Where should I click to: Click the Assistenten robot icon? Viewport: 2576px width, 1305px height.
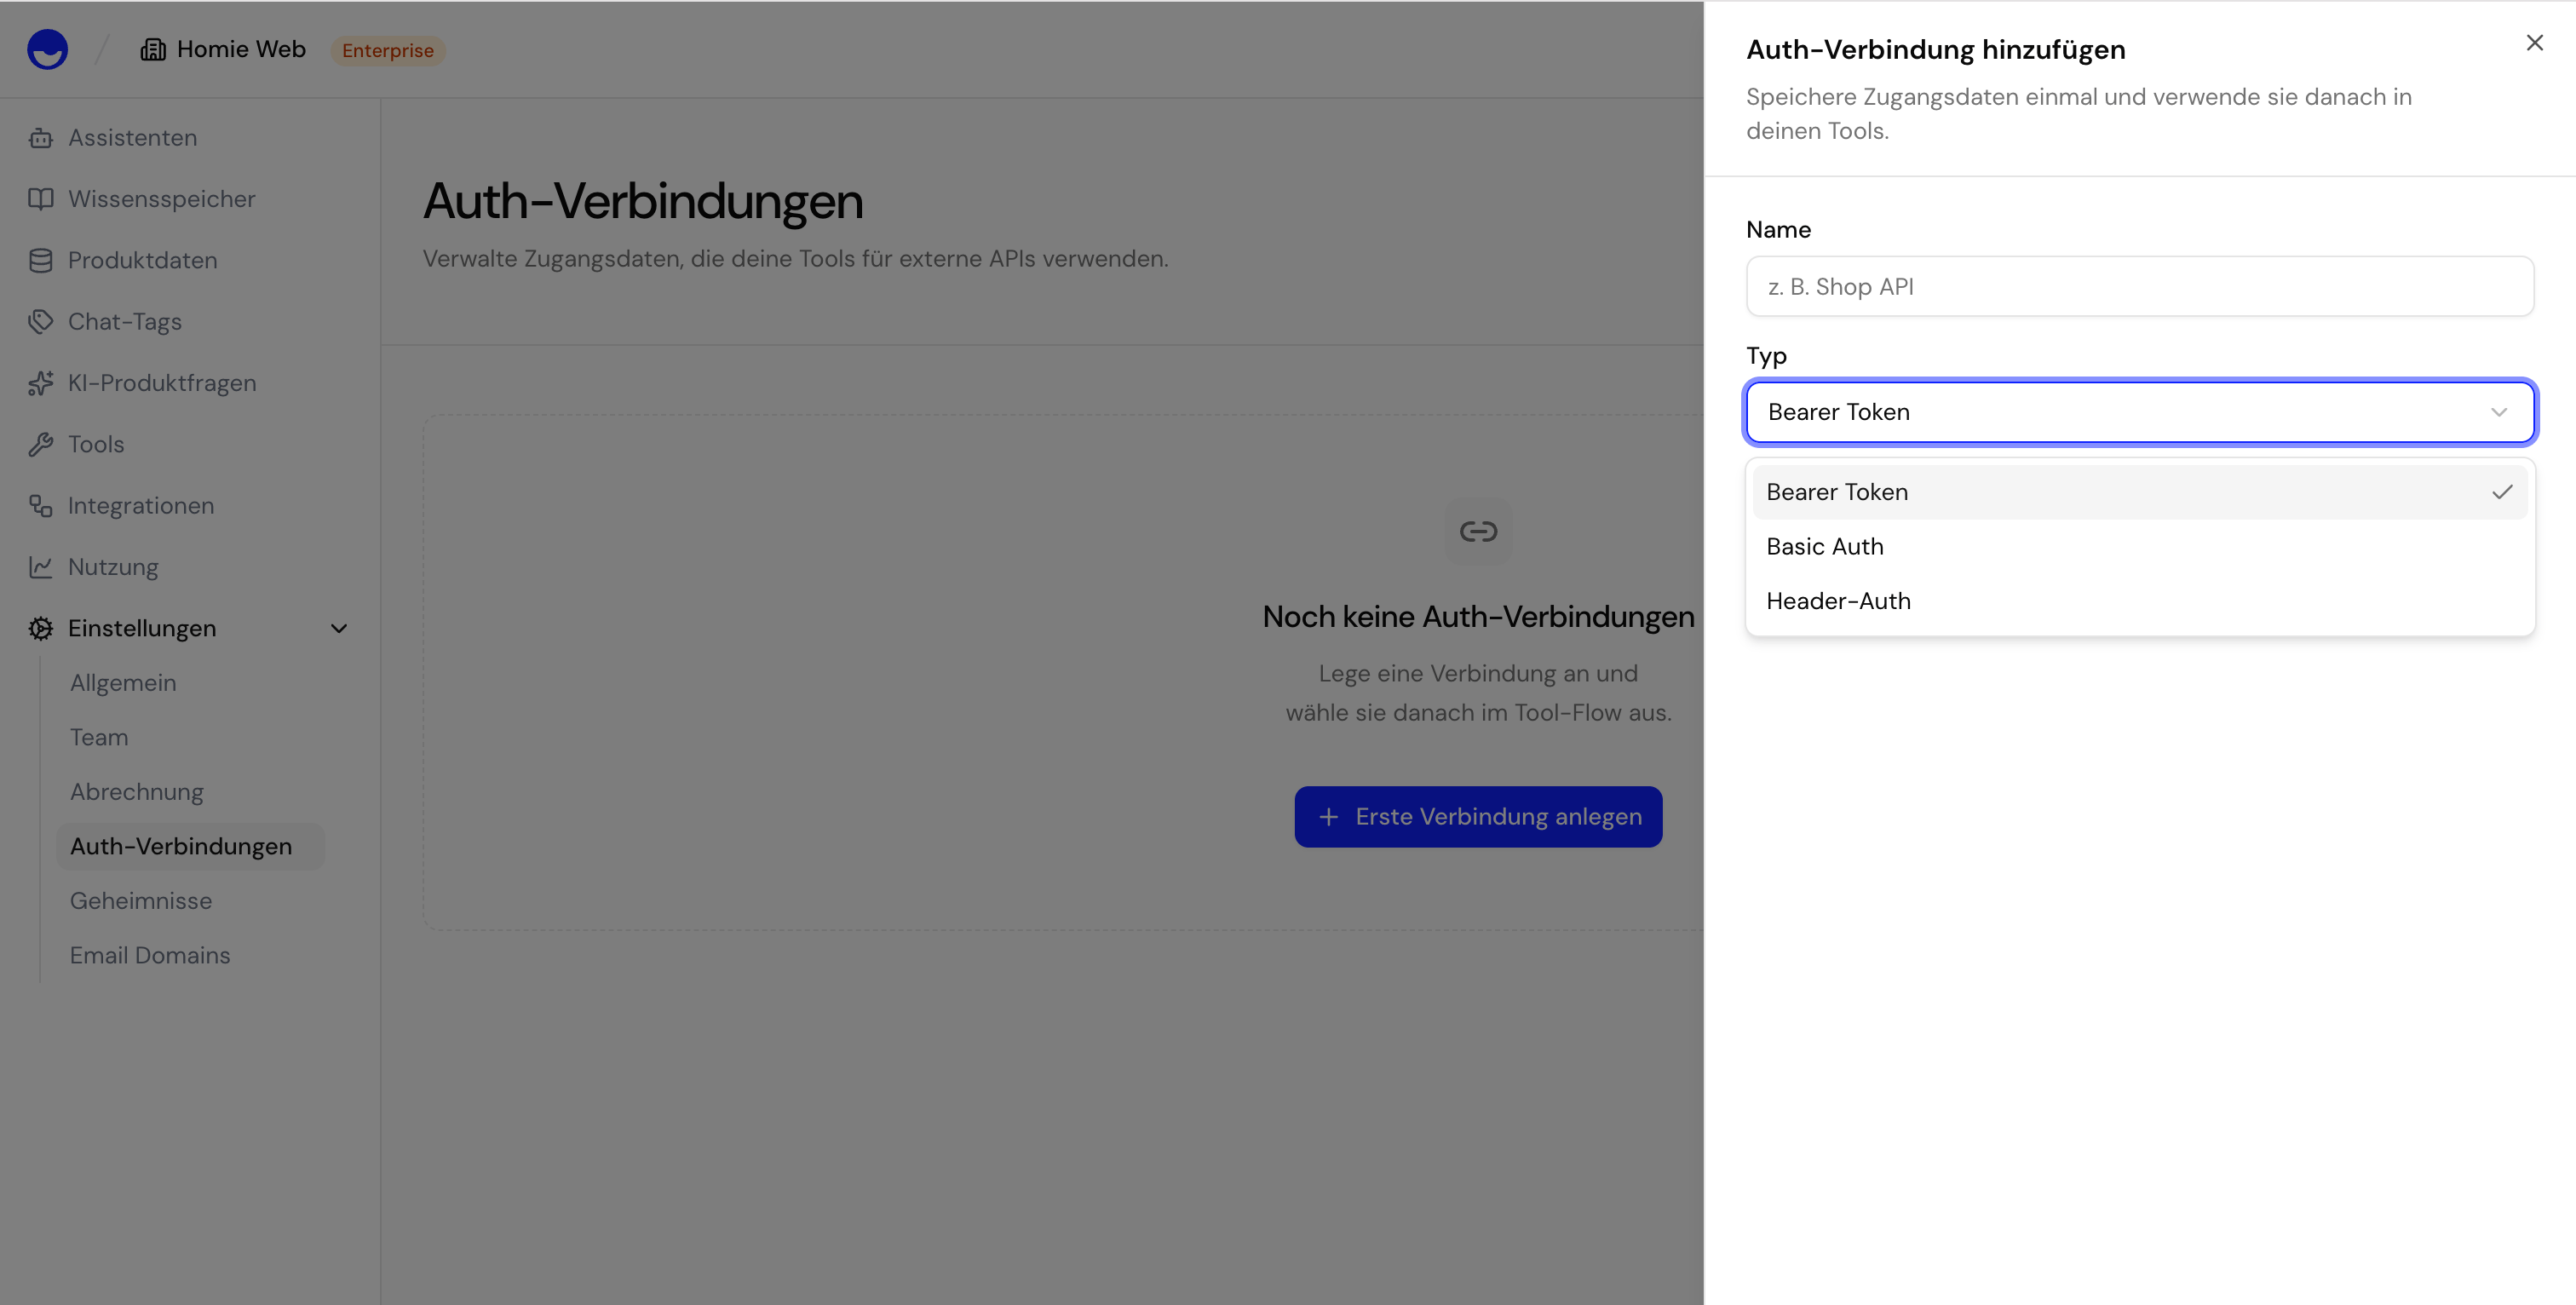click(x=40, y=138)
